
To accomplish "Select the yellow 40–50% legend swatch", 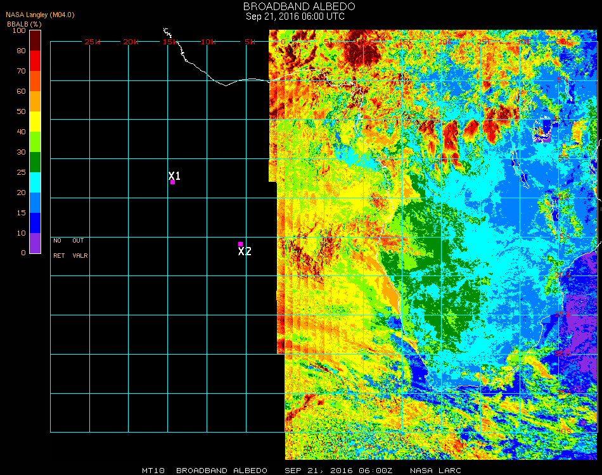I will pyautogui.click(x=35, y=121).
